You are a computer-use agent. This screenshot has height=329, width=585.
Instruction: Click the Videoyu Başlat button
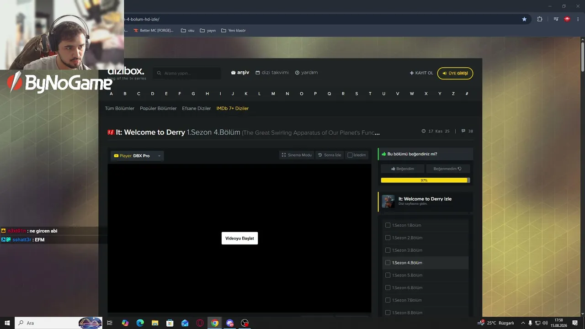pos(239,238)
